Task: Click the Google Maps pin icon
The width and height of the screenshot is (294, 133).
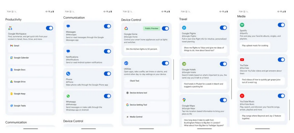Action: (x=184, y=100)
